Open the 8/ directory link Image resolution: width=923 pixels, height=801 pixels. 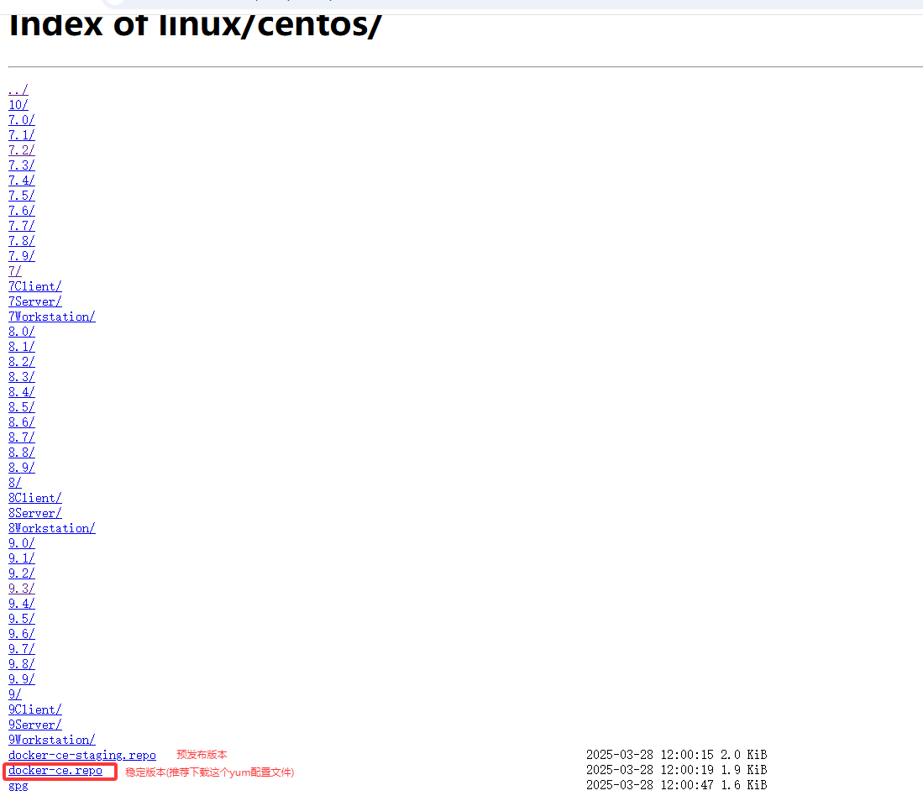pyautogui.click(x=15, y=483)
